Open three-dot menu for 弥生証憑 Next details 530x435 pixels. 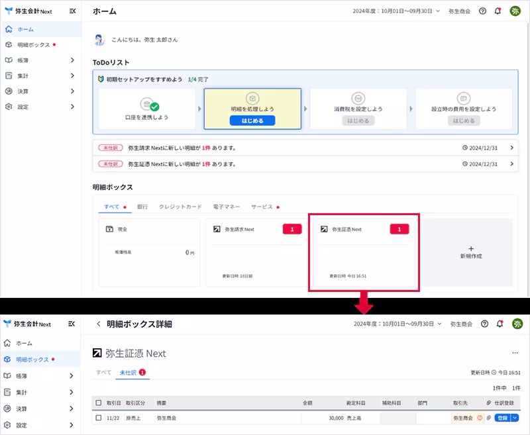click(515, 354)
